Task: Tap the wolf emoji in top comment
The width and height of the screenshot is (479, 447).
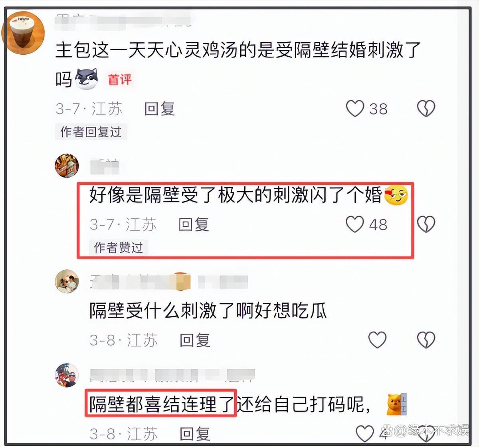Action: click(x=87, y=78)
